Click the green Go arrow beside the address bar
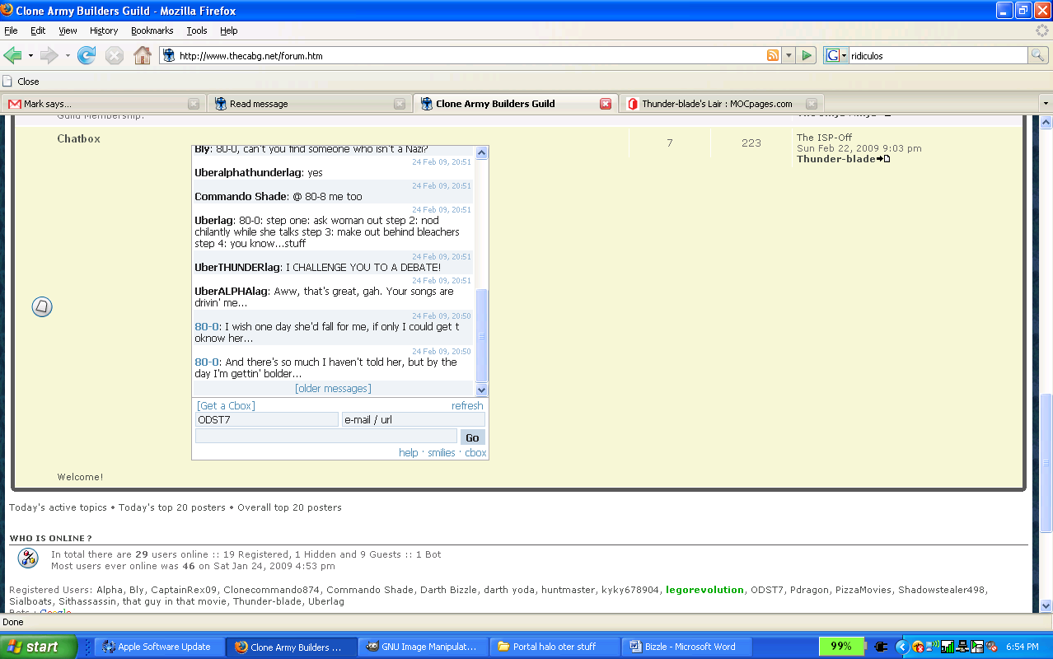 (807, 55)
